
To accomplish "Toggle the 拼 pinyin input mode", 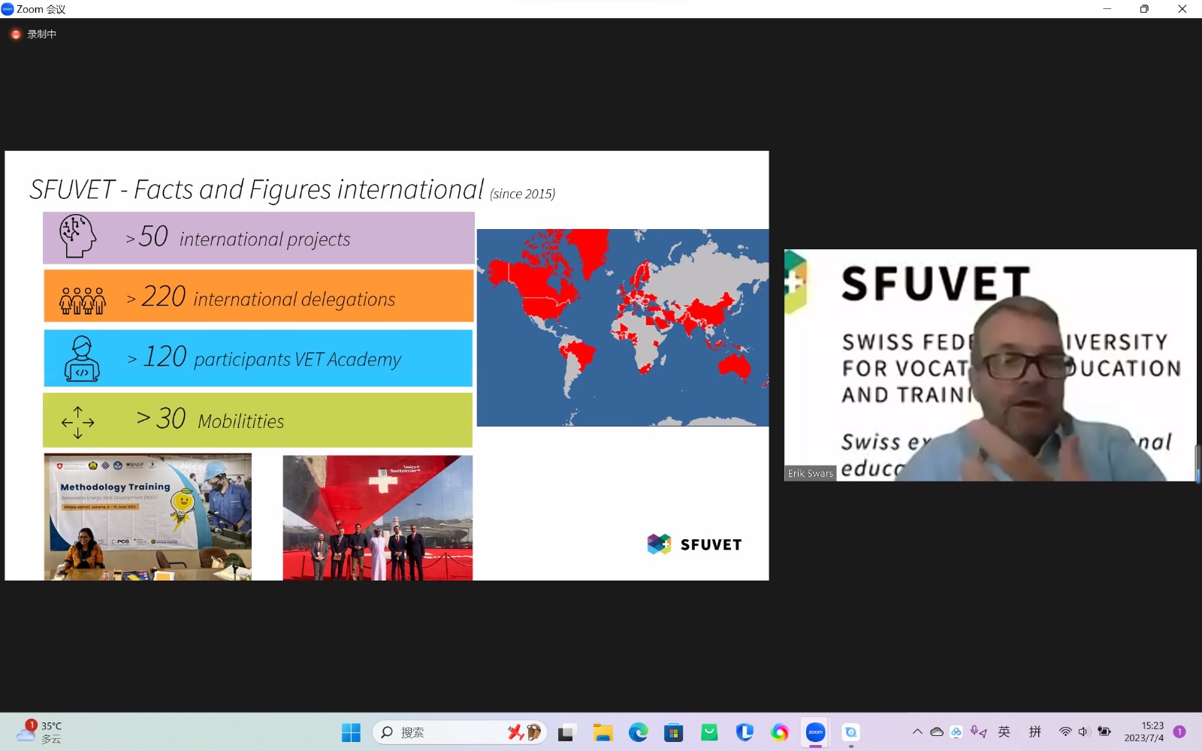I will tap(1035, 731).
